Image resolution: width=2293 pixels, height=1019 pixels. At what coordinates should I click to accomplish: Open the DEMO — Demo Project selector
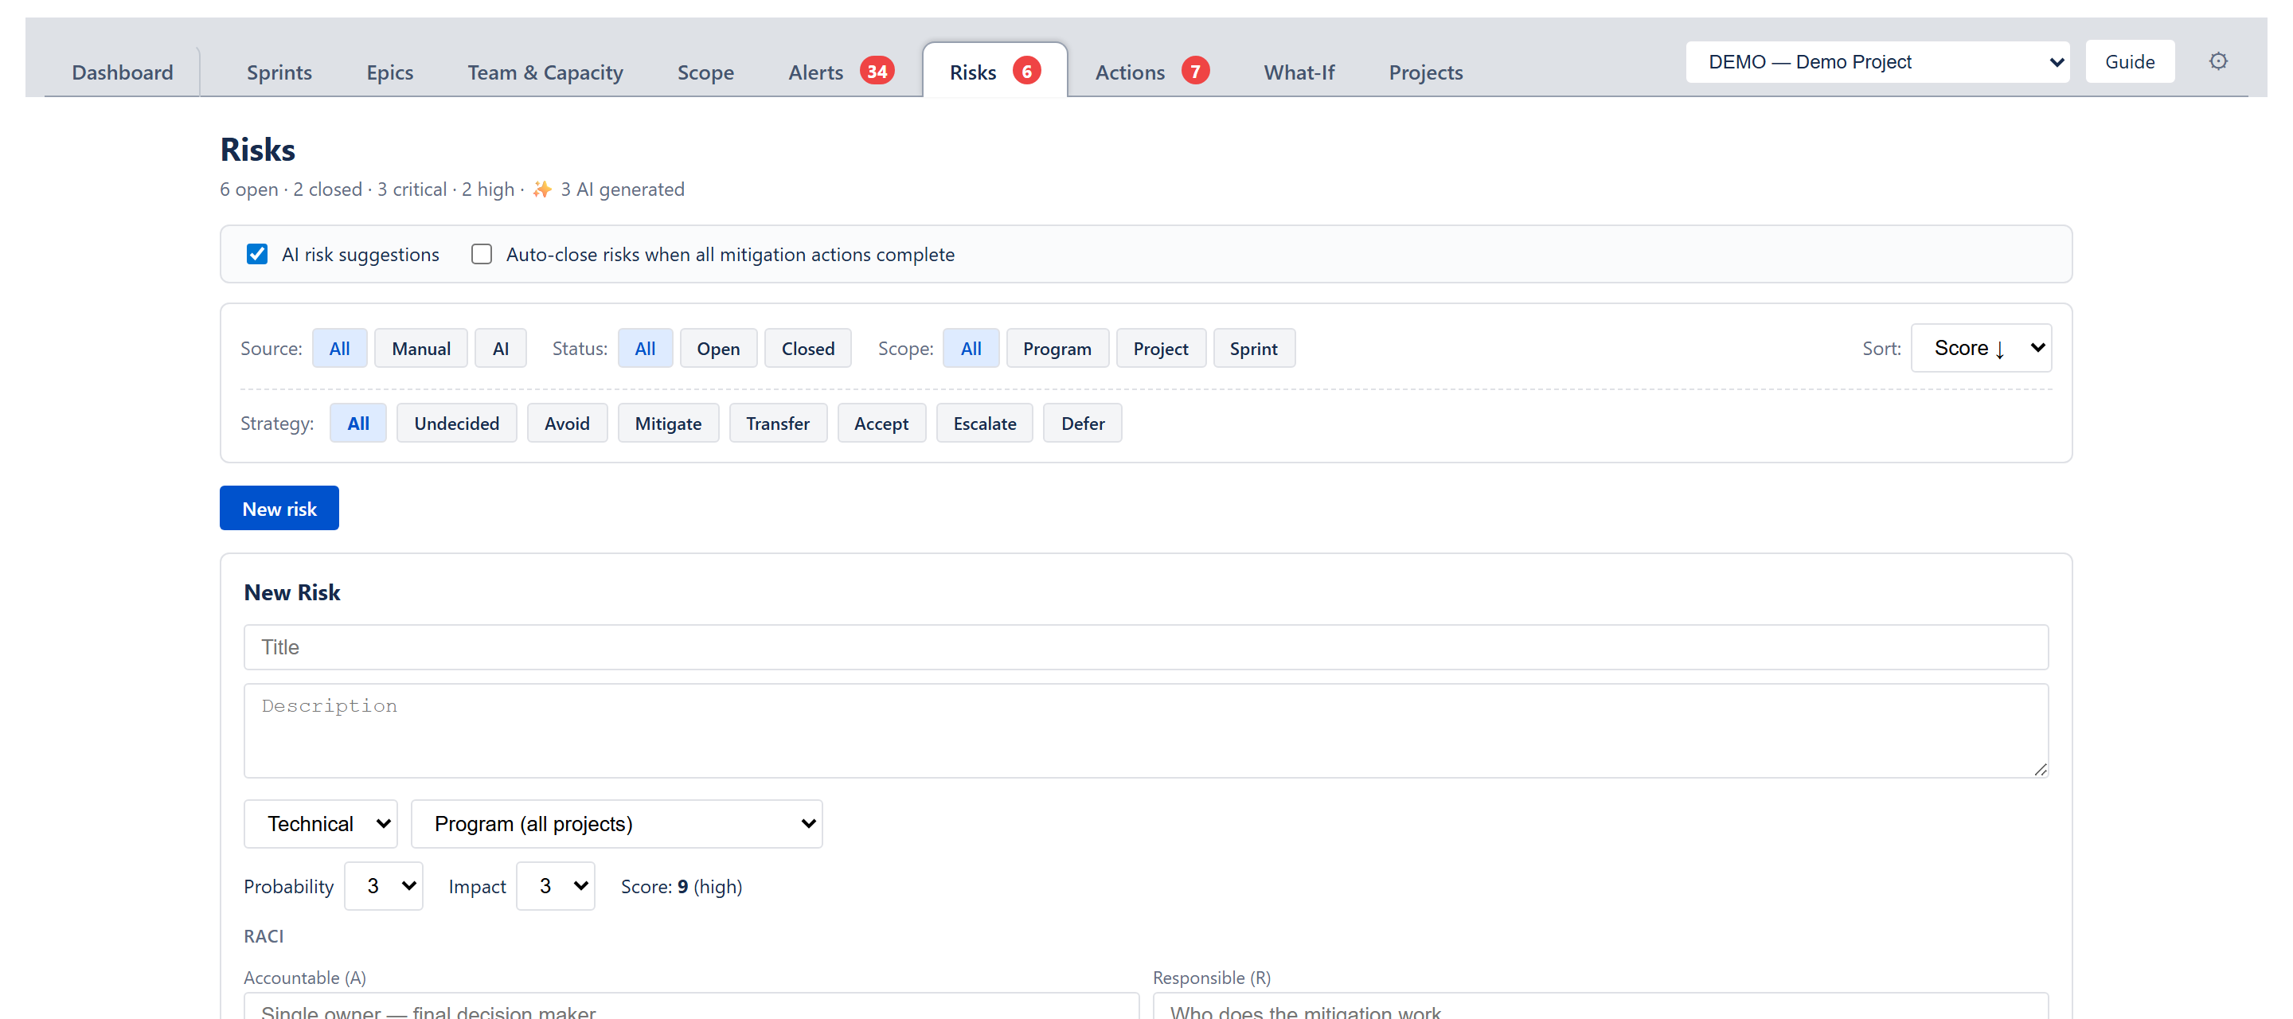(1877, 61)
